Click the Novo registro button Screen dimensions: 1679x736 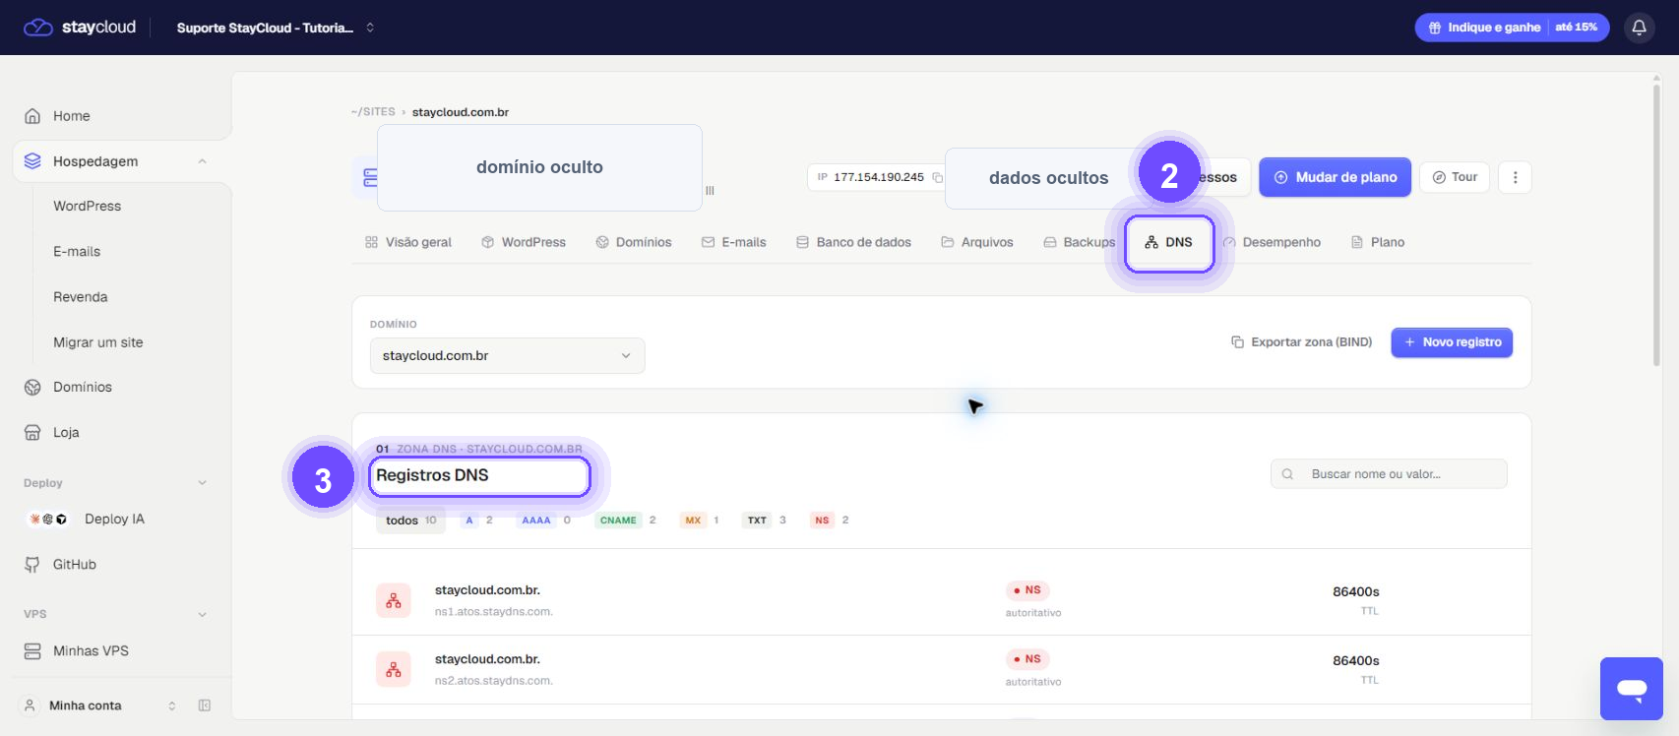pyautogui.click(x=1452, y=342)
